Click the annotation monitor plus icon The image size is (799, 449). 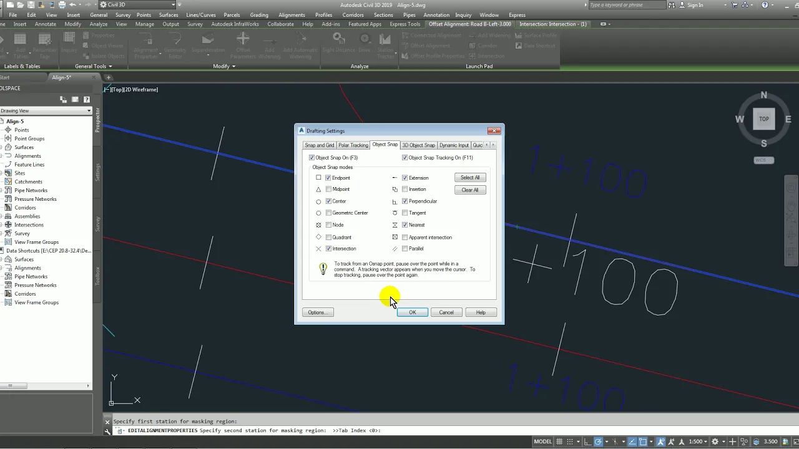(x=732, y=442)
